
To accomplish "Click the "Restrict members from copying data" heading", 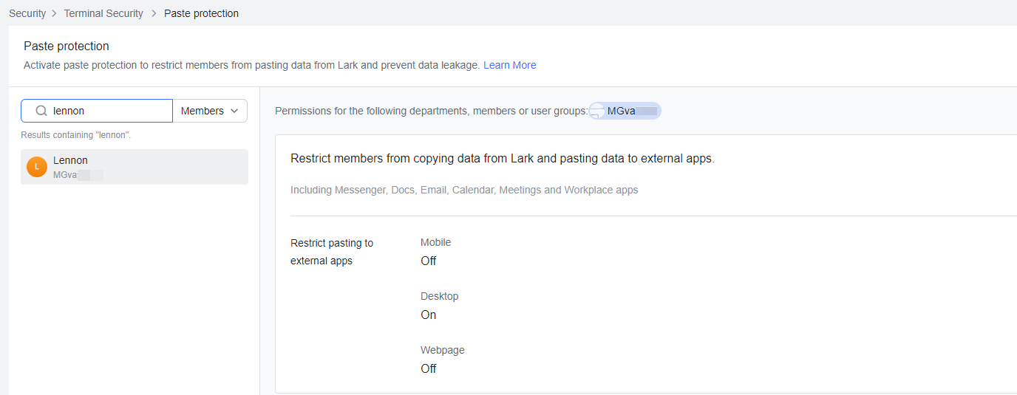I will [503, 159].
